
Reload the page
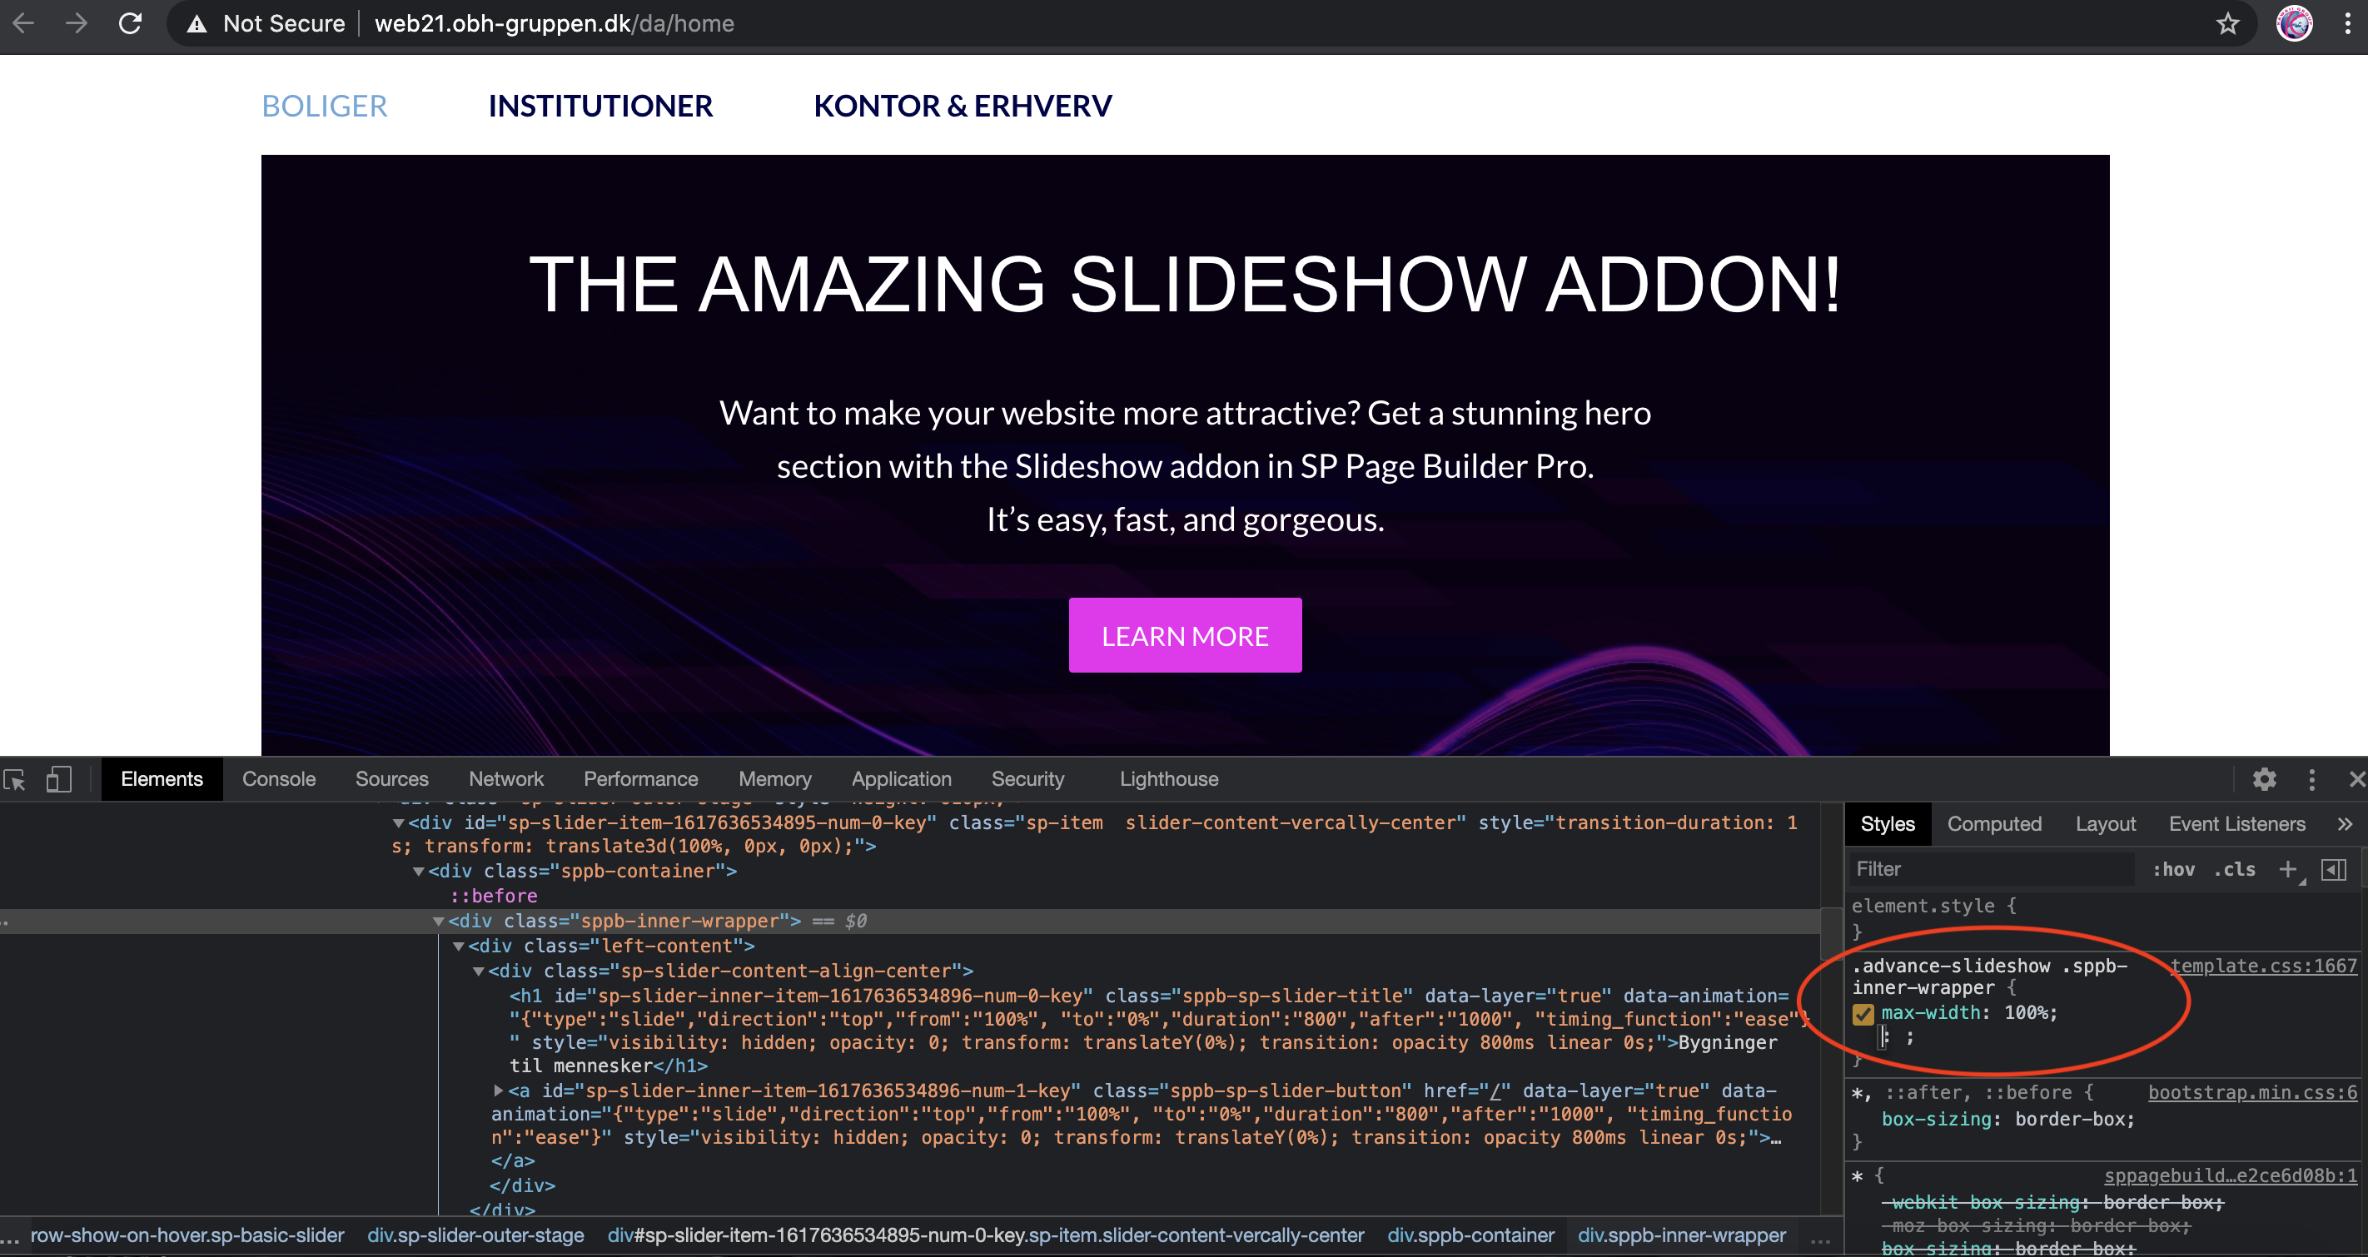coord(131,24)
